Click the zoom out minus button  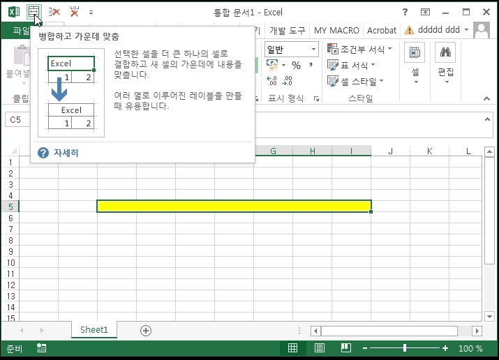[365, 349]
